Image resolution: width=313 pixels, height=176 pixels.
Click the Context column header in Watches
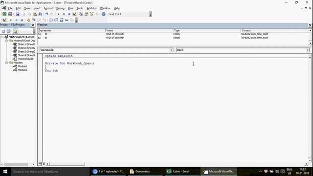[x=275, y=30]
